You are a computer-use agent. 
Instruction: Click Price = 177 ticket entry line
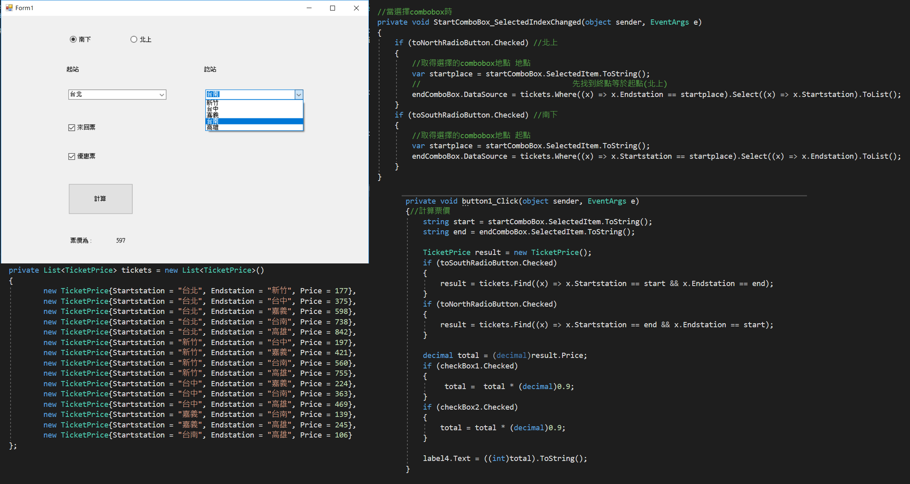(200, 291)
